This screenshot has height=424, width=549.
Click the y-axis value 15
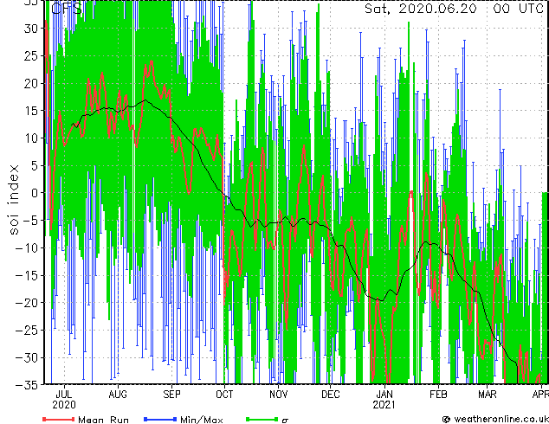[x=31, y=111]
